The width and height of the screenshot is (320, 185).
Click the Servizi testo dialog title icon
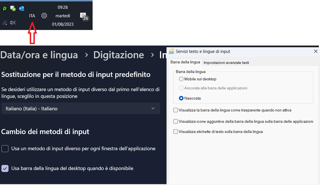171,51
